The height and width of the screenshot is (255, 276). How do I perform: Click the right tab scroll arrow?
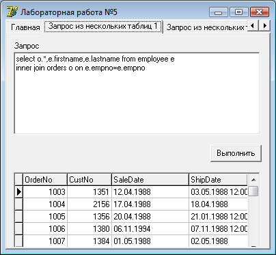pos(264,25)
